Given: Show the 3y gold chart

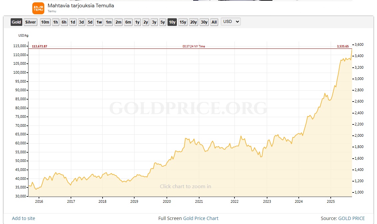Looking at the screenshot, I should [x=154, y=22].
